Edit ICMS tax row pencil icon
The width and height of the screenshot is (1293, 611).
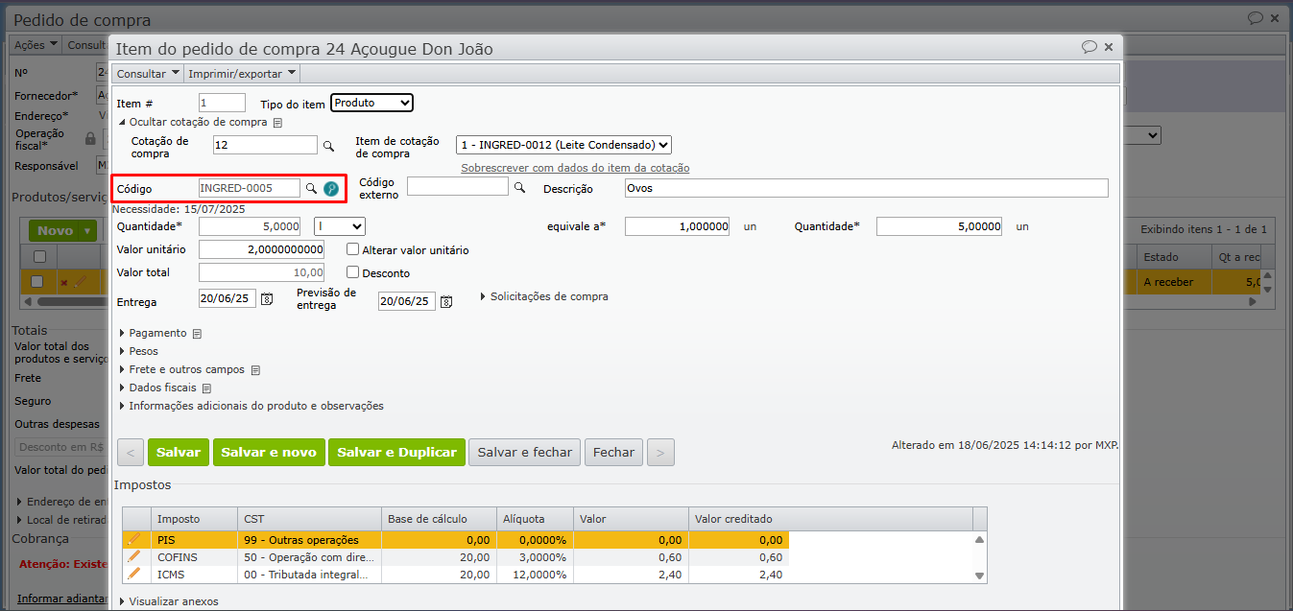point(134,574)
